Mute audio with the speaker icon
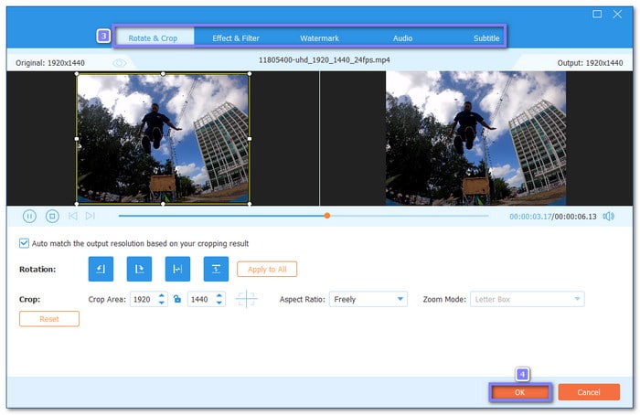This screenshot has height=415, width=640. 608,217
